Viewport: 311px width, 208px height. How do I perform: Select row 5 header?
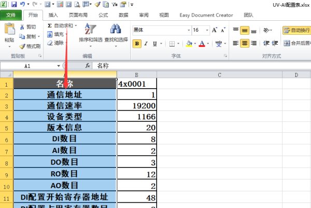click(7, 127)
